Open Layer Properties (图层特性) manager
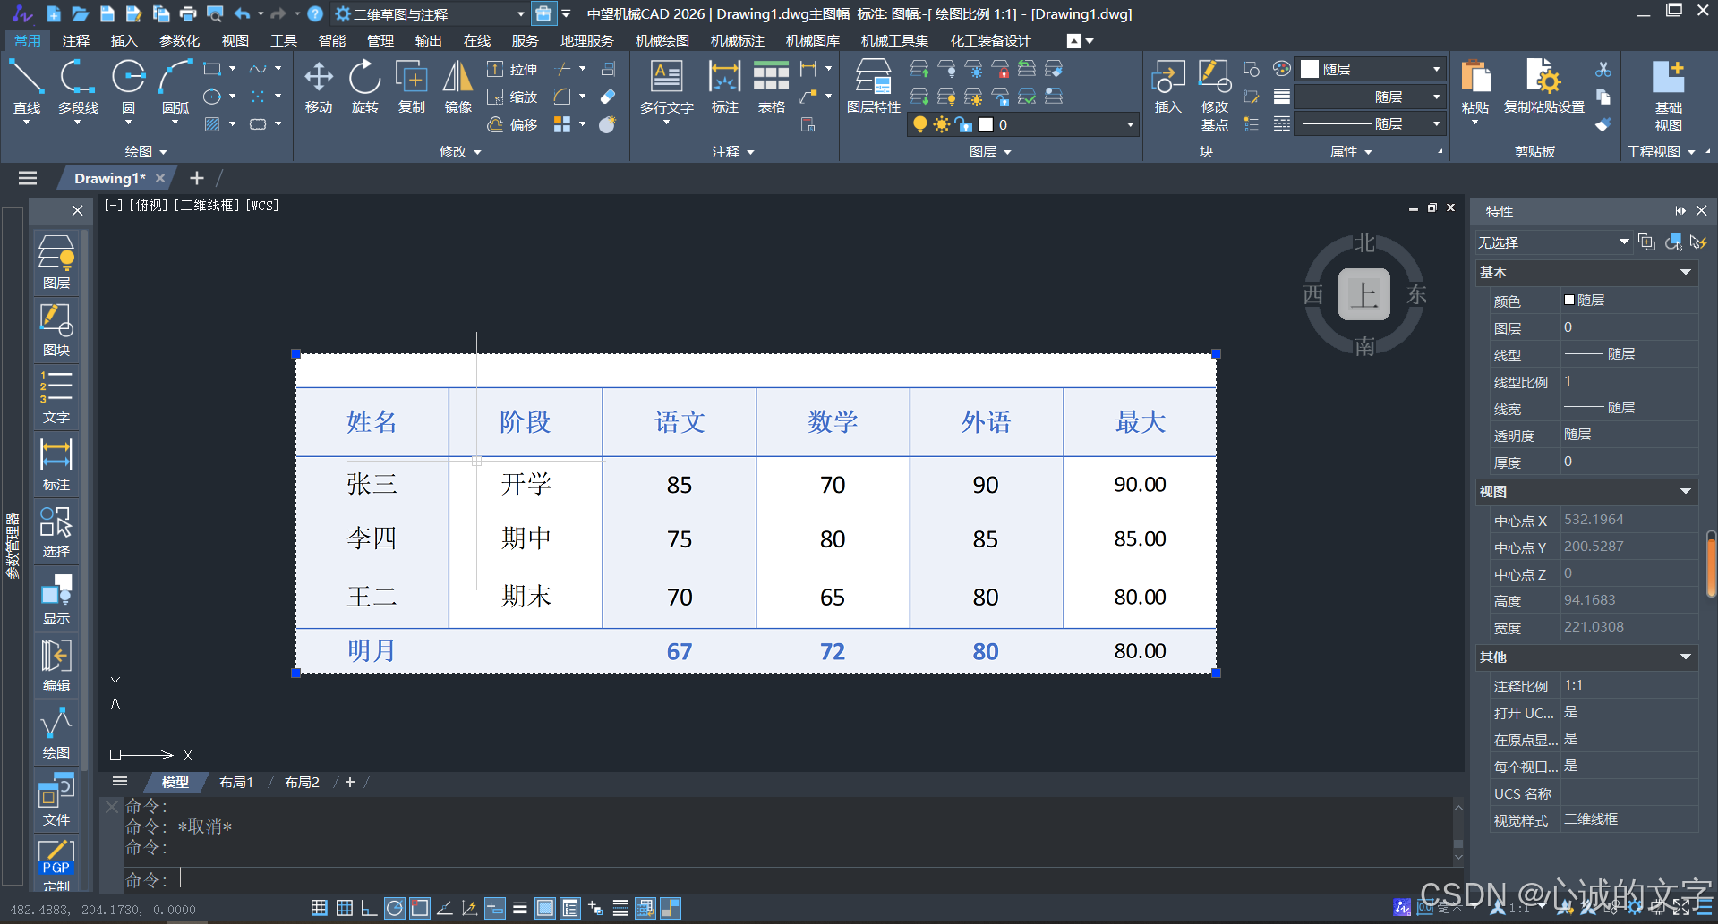Viewport: 1718px width, 924px height. point(874,88)
